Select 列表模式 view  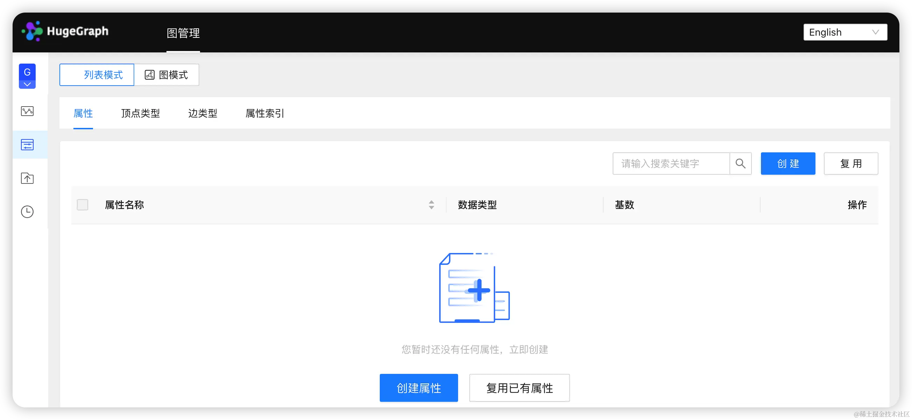(96, 75)
